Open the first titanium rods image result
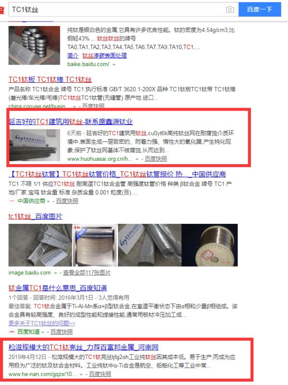 [x=40, y=245]
